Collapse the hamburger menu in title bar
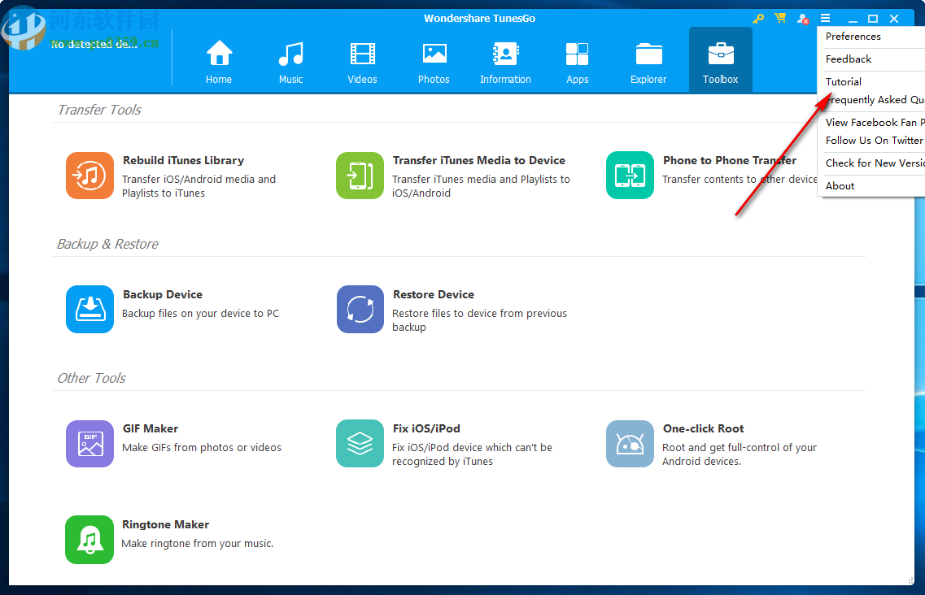This screenshot has height=595, width=925. coord(826,19)
